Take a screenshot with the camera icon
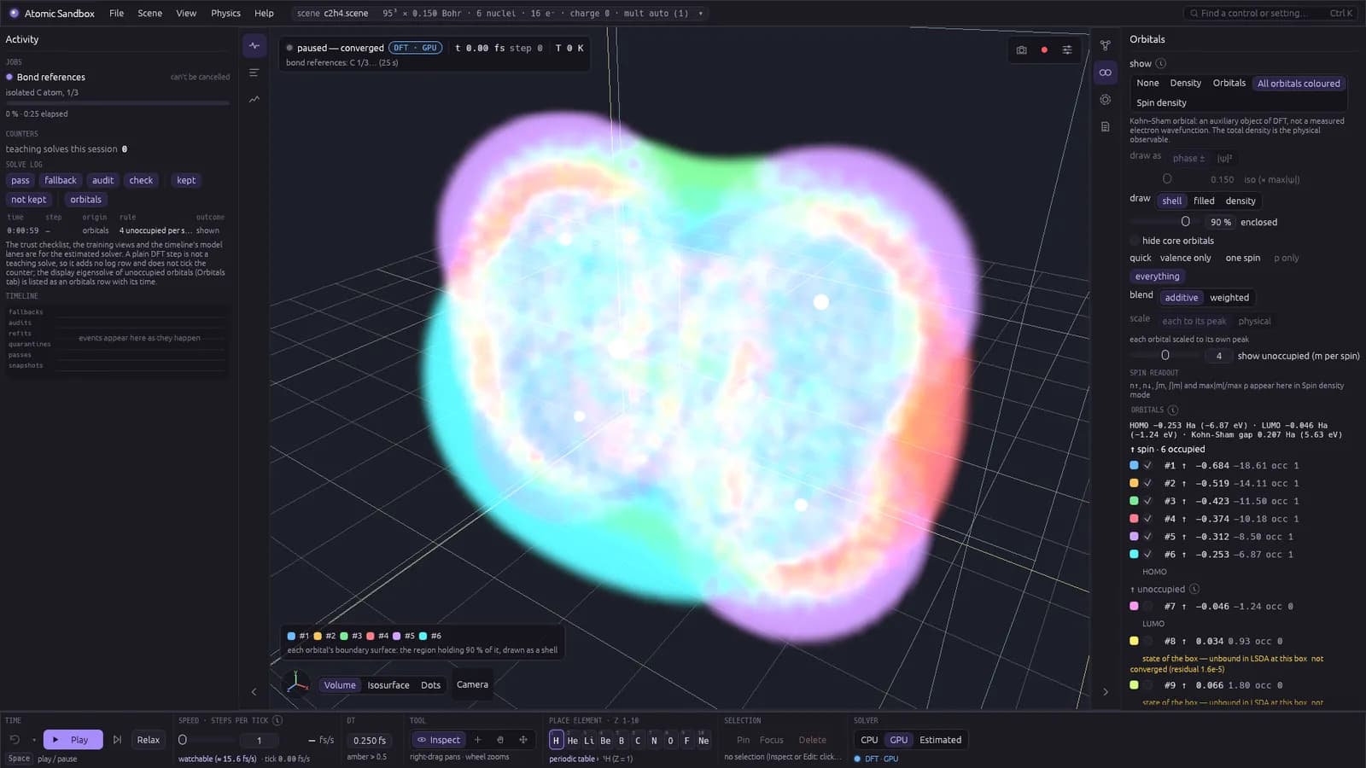The width and height of the screenshot is (1366, 768). click(x=1022, y=50)
